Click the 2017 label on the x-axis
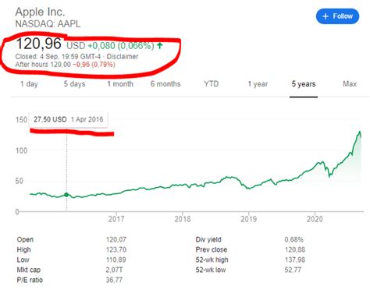Image resolution: width=370 pixels, height=293 pixels. [x=116, y=219]
